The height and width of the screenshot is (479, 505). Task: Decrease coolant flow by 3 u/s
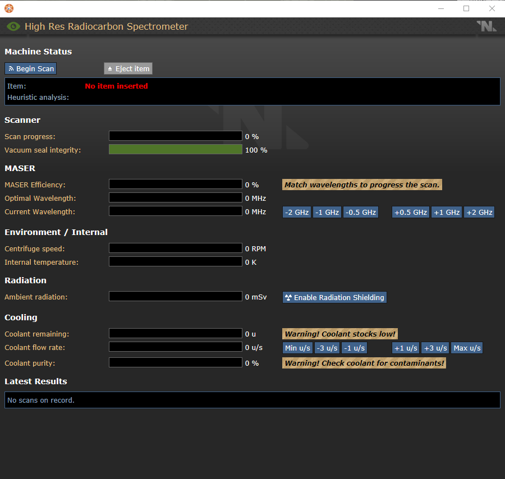(327, 348)
